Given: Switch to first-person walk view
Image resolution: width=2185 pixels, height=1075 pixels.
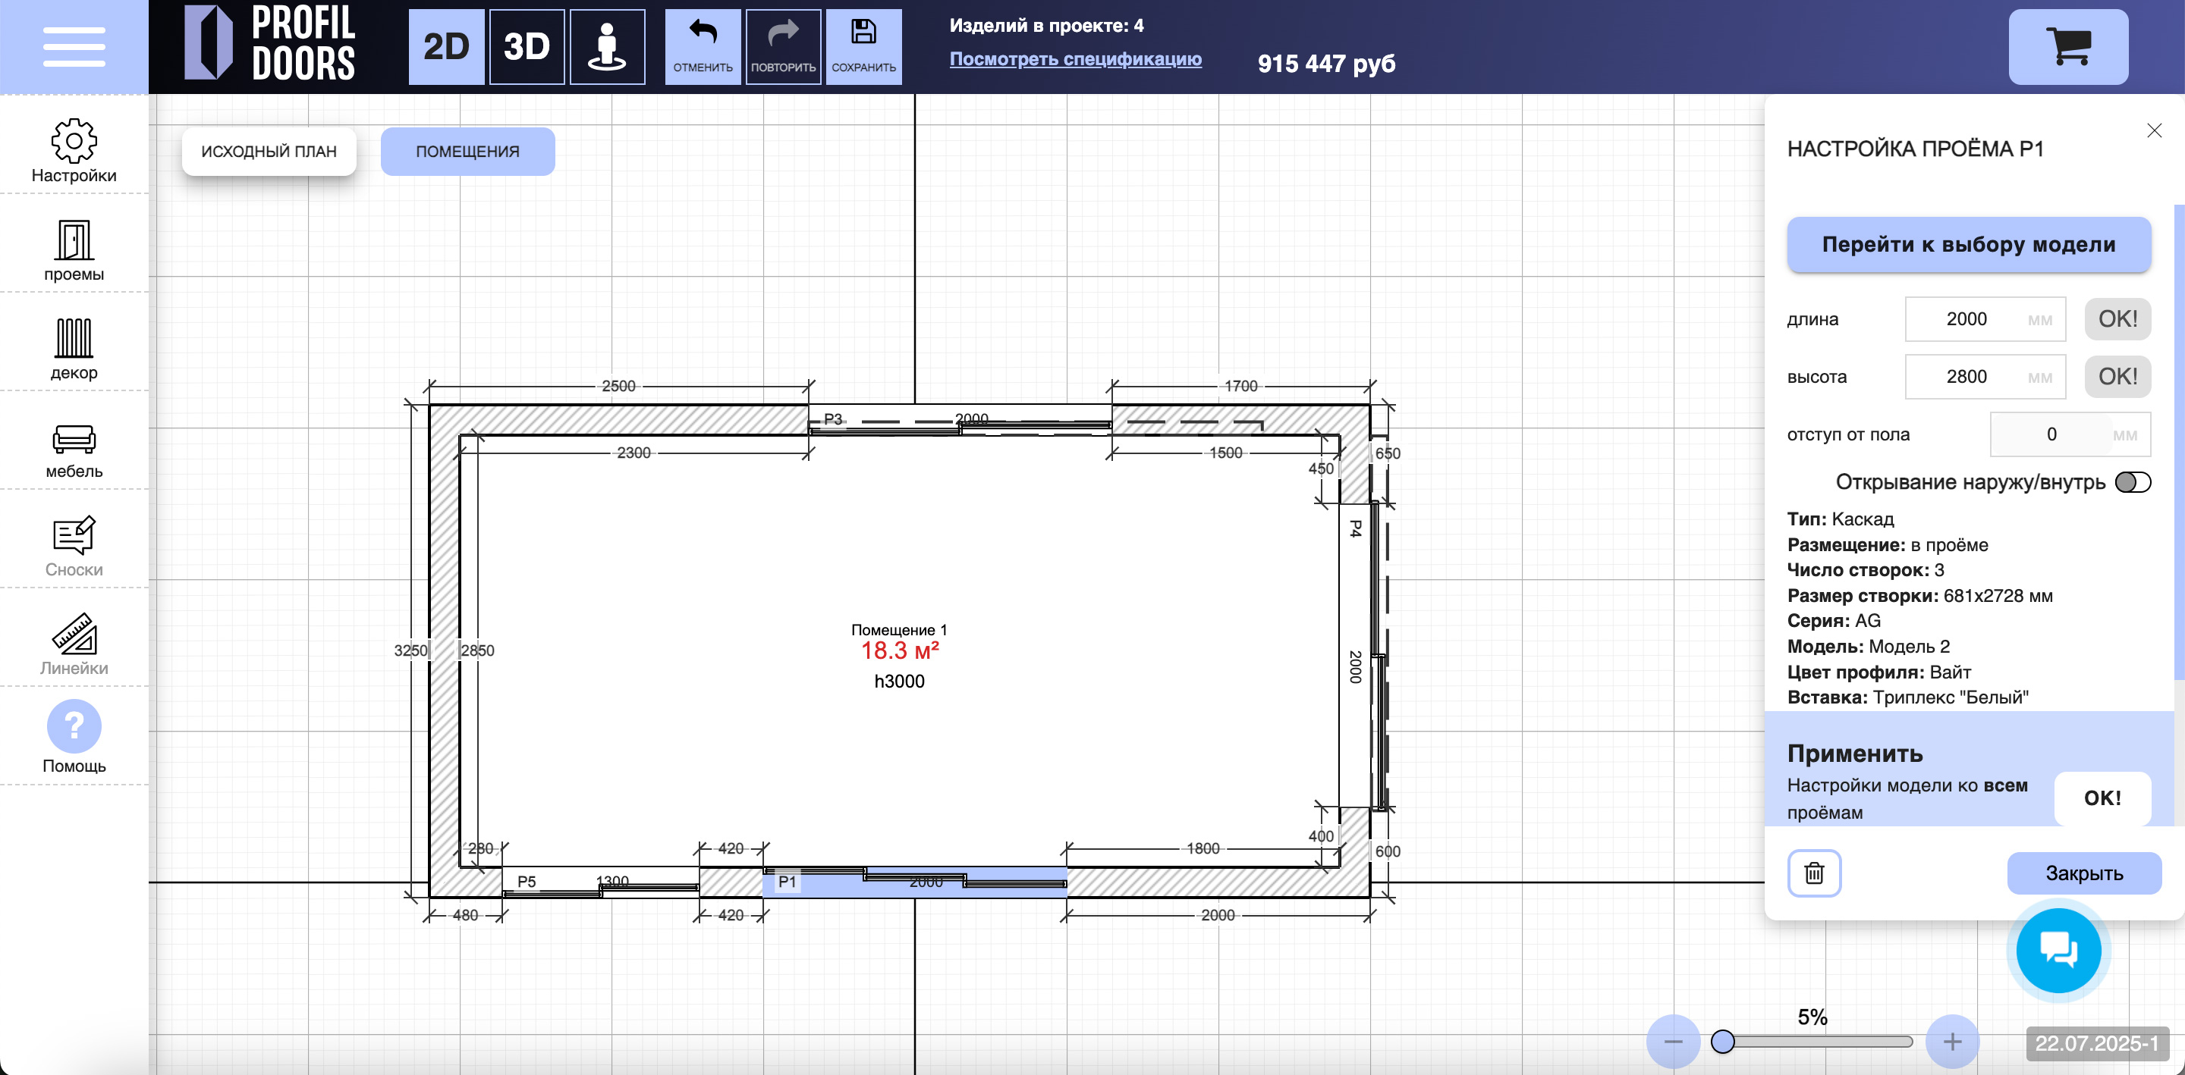Looking at the screenshot, I should coord(607,47).
